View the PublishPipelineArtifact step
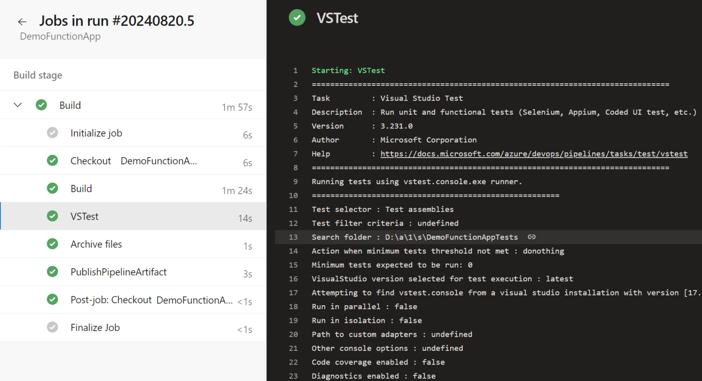Screen dimensions: 702x381 click(x=133, y=272)
